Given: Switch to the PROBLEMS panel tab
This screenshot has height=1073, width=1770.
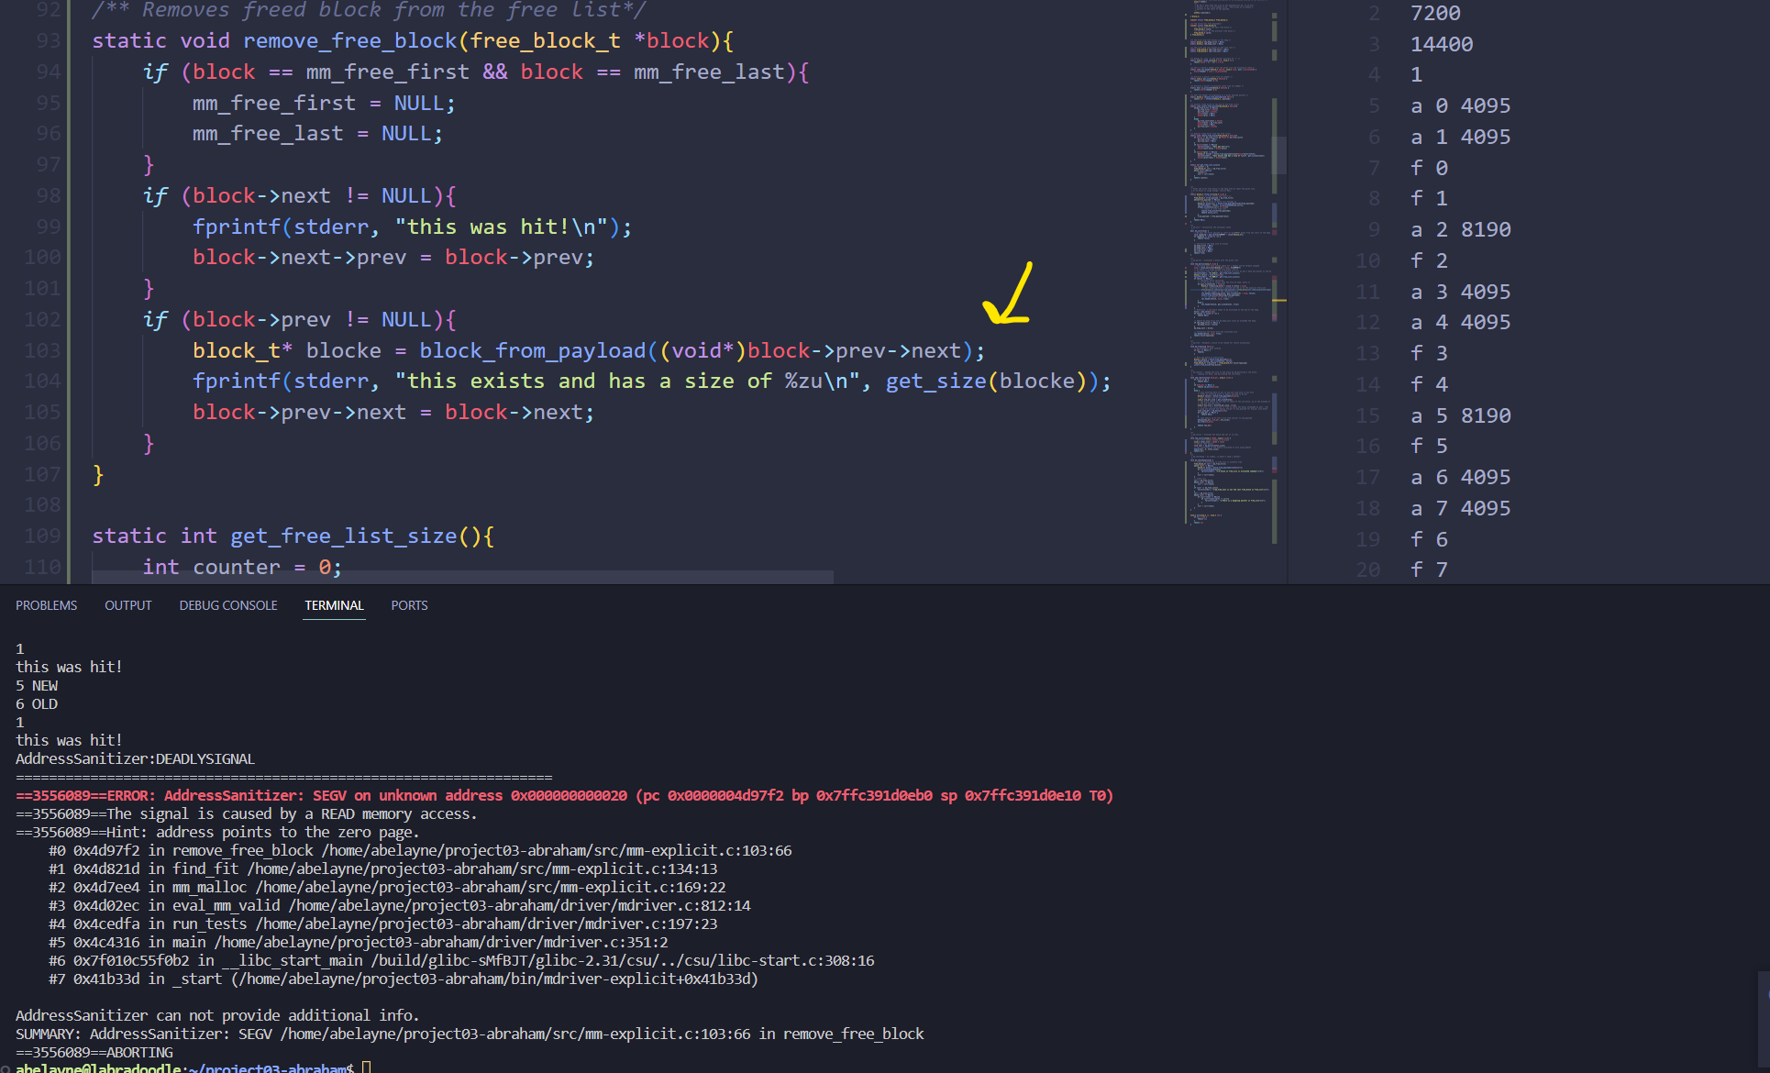Looking at the screenshot, I should 46,605.
